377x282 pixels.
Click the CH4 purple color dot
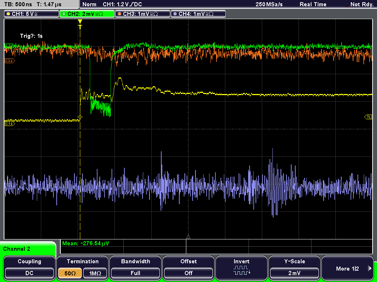tap(175, 14)
